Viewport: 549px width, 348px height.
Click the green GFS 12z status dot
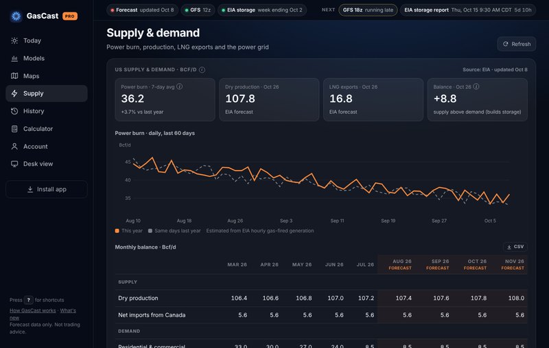coord(186,10)
